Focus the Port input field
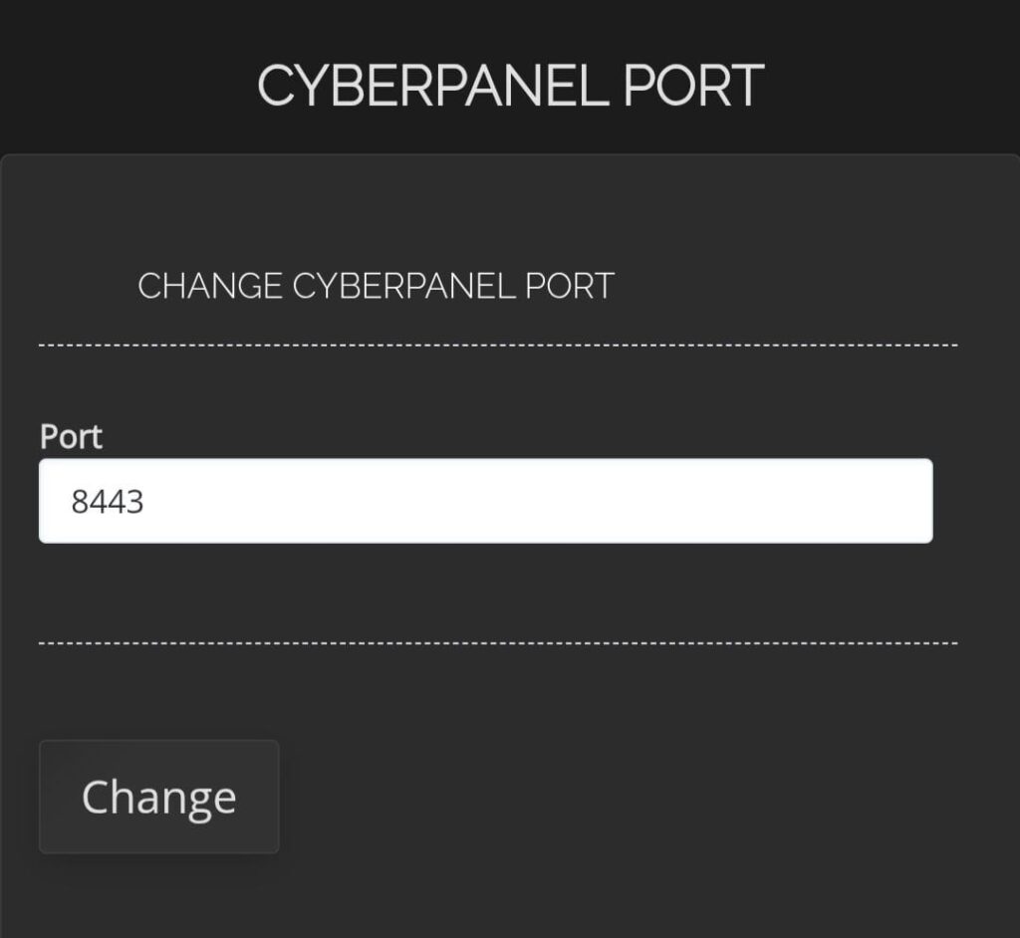The height and width of the screenshot is (938, 1020). (x=485, y=501)
